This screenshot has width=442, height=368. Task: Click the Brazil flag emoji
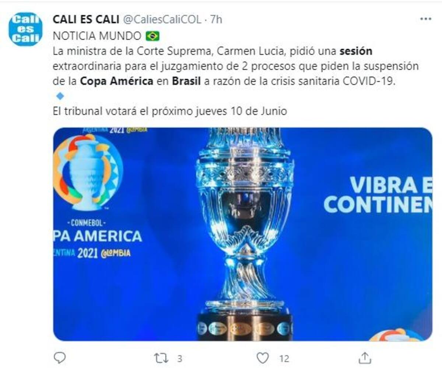coord(152,36)
